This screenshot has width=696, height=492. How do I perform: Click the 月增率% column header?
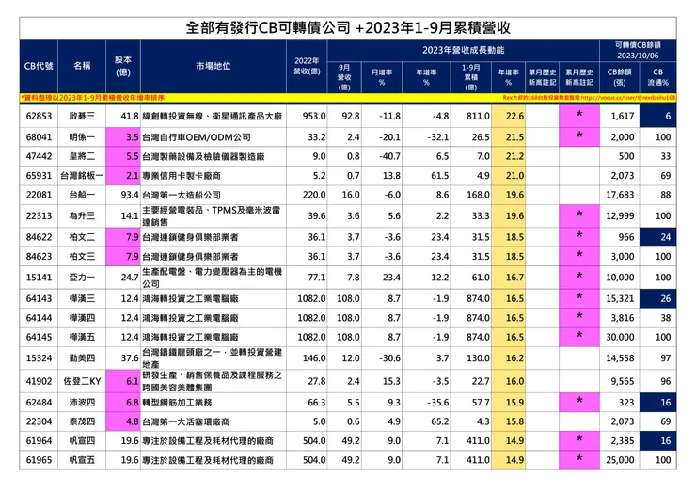382,77
